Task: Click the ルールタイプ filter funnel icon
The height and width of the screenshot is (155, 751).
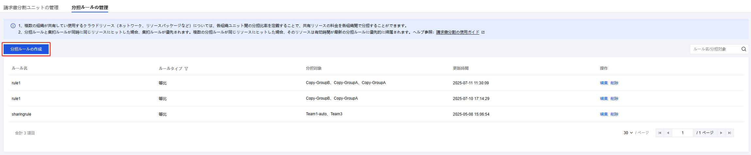Action: (x=186, y=69)
